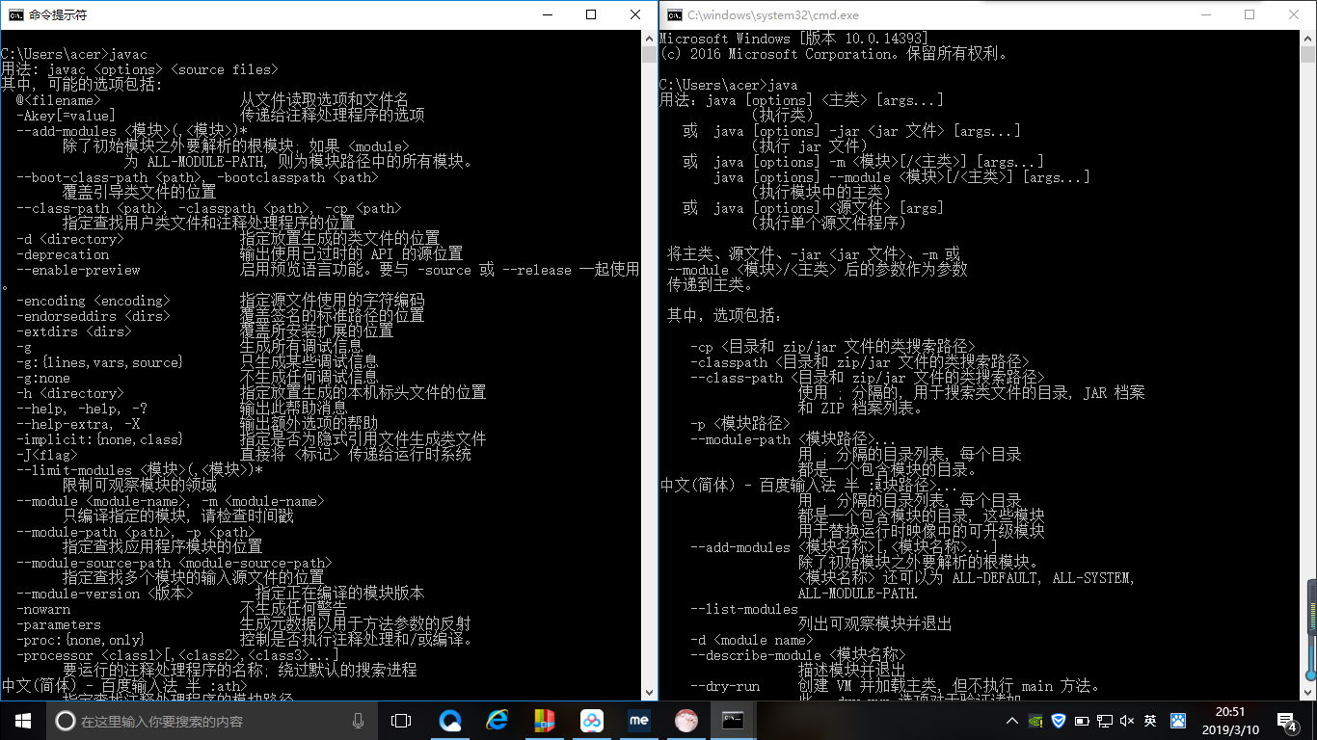Click the "-g:none" option text
The image size is (1317, 740).
(43, 379)
